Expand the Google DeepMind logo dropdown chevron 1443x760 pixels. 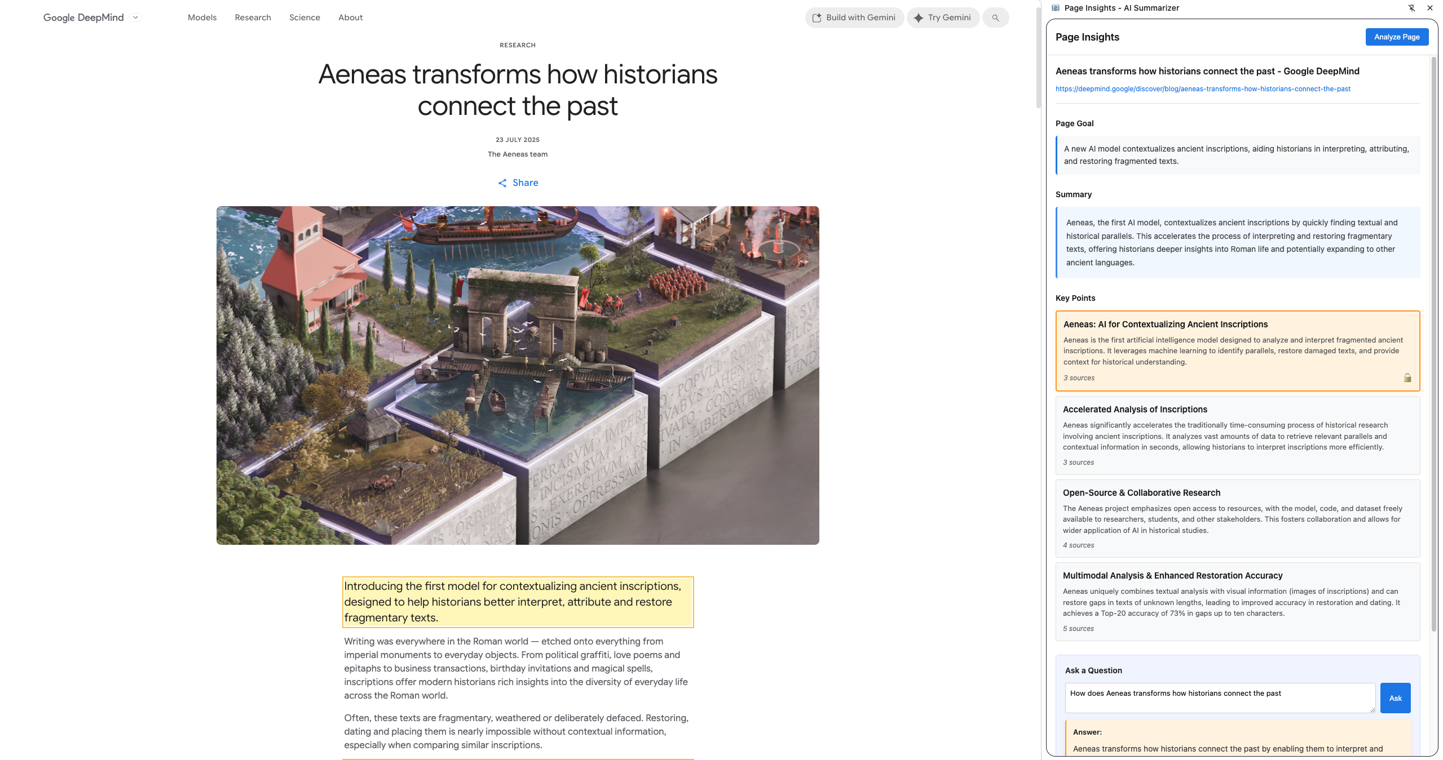(x=135, y=17)
